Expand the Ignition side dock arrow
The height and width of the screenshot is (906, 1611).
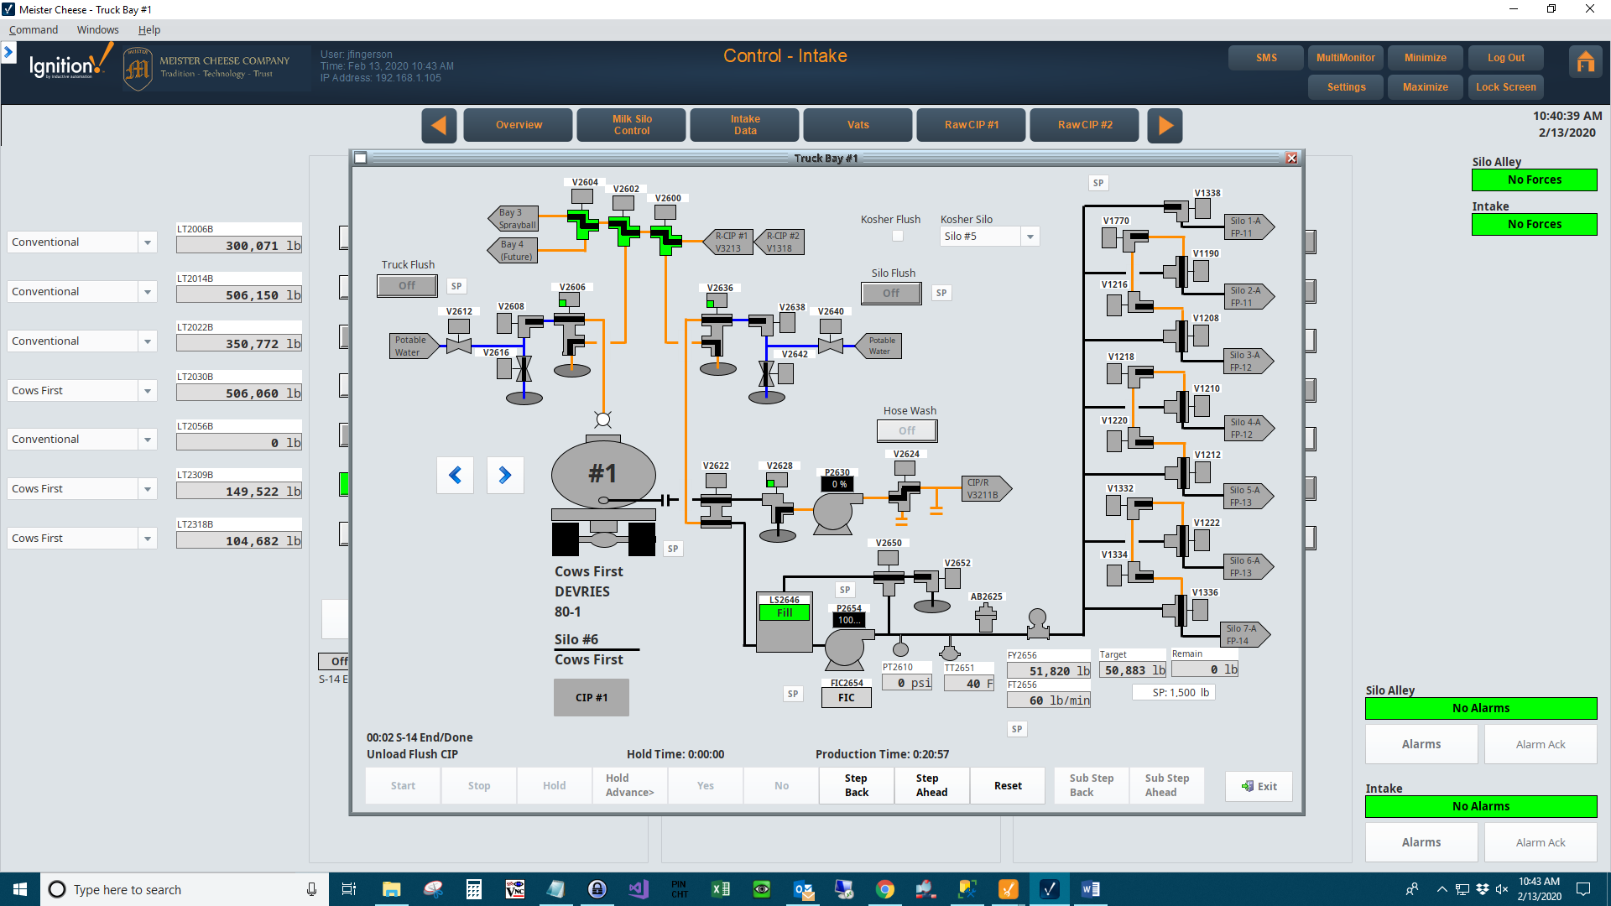tap(8, 53)
